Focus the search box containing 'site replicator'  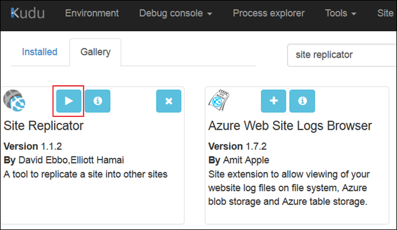(x=342, y=55)
